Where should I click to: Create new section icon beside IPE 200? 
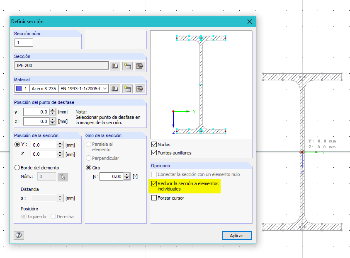click(x=127, y=66)
